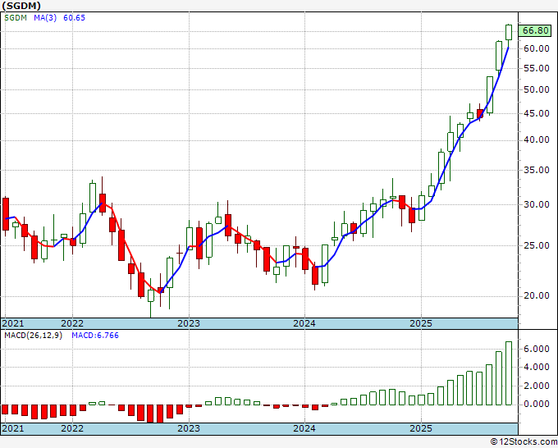Click the 30.00 price axis label
This screenshot has width=558, height=448.
click(x=537, y=204)
